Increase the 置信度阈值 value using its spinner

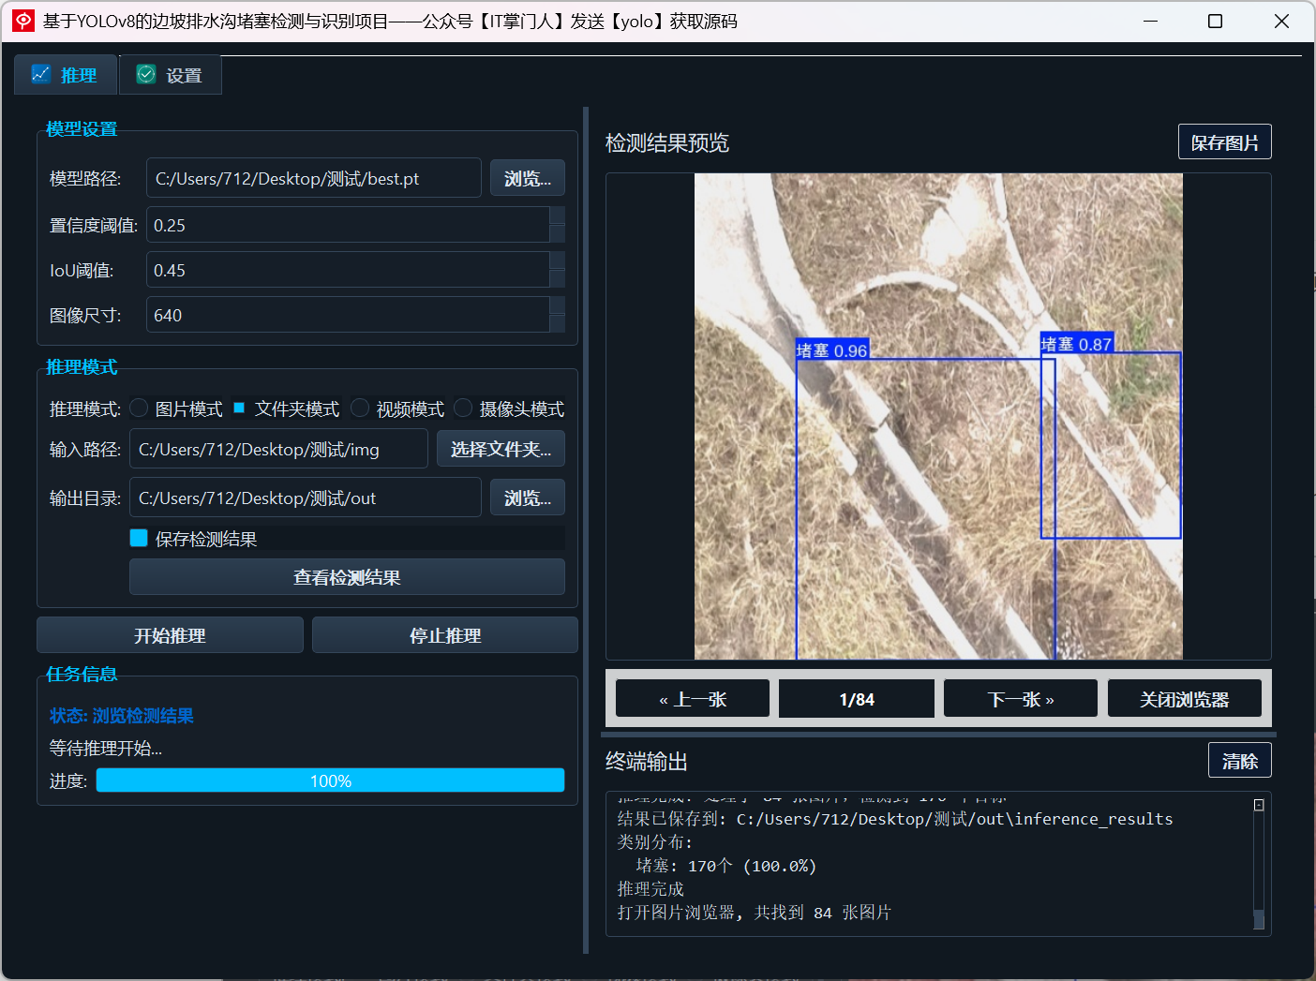[x=558, y=216]
